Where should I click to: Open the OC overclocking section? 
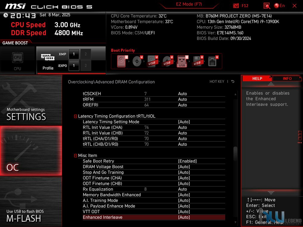coord(31,151)
